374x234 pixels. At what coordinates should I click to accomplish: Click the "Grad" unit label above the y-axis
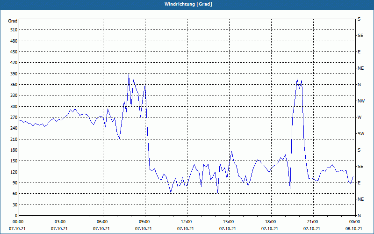pyautogui.click(x=13, y=21)
